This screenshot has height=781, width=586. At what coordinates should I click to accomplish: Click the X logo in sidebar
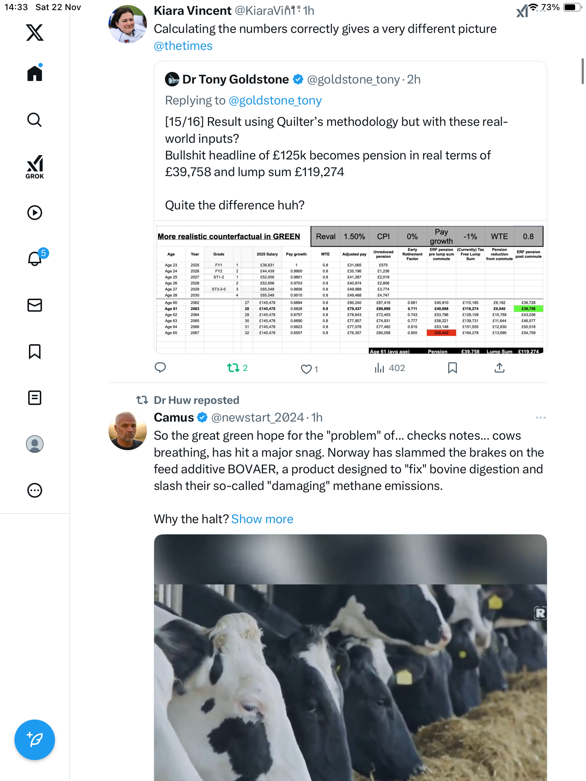[x=35, y=33]
